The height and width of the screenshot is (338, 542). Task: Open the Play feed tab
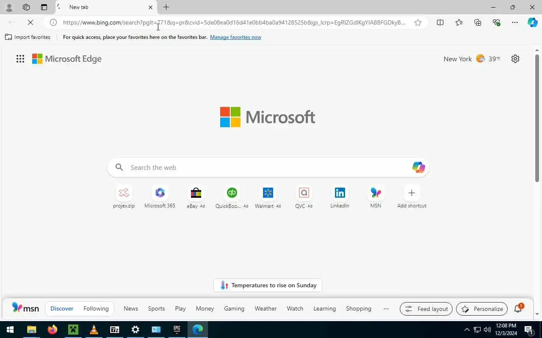[x=180, y=308]
